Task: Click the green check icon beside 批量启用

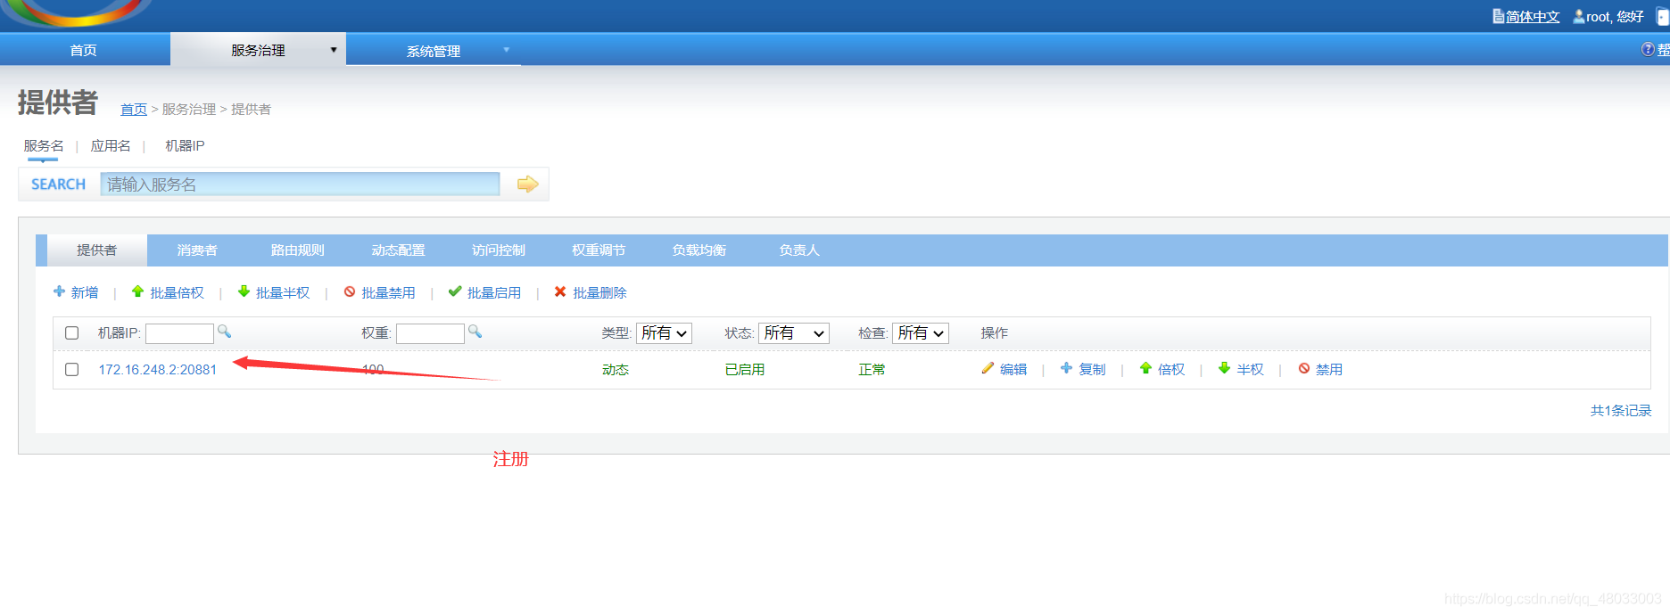Action: point(455,291)
